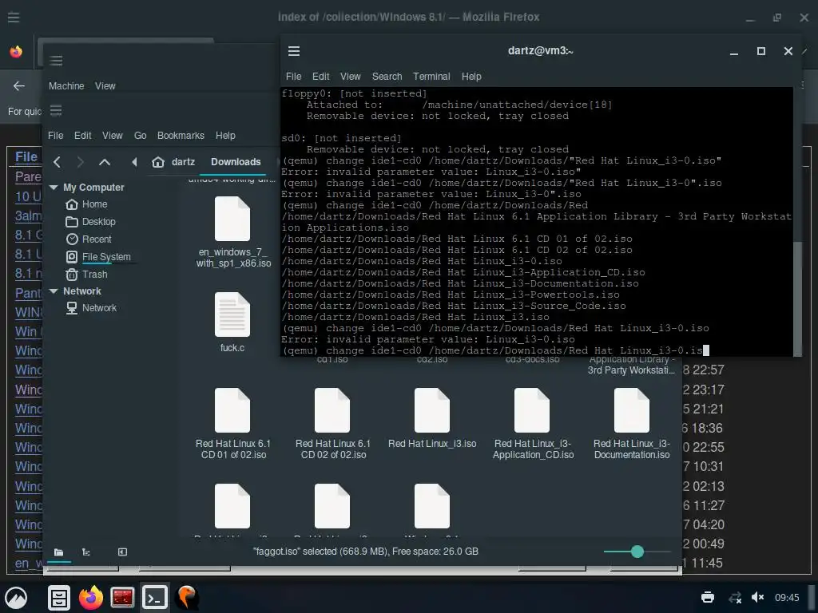The width and height of the screenshot is (818, 613).
Task: Collapse the My Computer section
Action: coord(54,187)
